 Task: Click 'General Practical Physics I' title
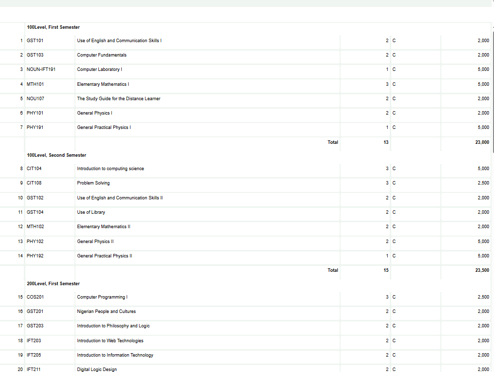click(x=104, y=127)
